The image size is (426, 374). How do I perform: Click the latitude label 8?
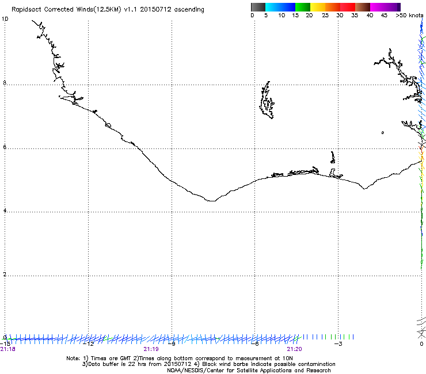pyautogui.click(x=5, y=83)
